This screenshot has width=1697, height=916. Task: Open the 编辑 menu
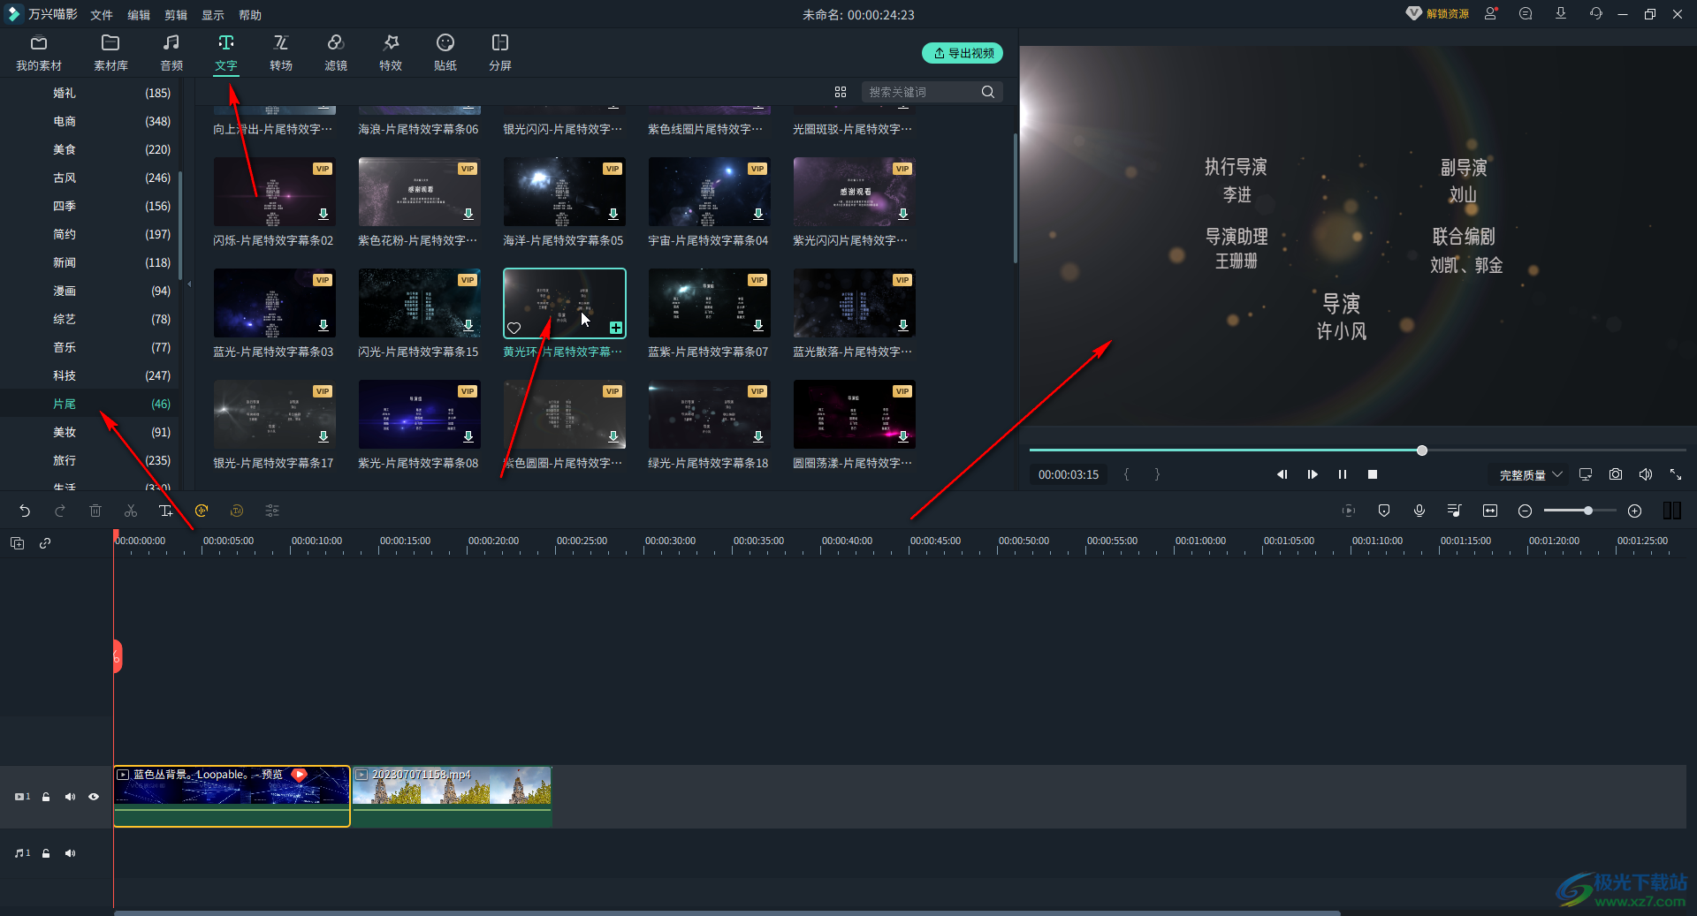pos(139,15)
